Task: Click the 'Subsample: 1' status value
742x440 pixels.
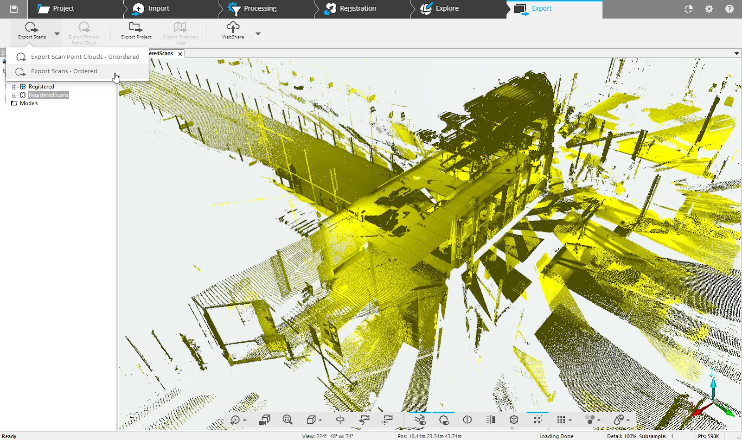Action: tap(656, 436)
